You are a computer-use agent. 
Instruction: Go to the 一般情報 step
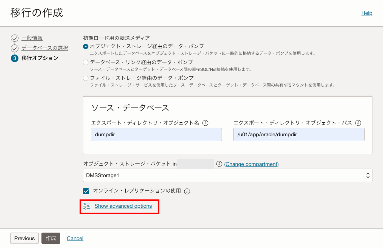32,38
